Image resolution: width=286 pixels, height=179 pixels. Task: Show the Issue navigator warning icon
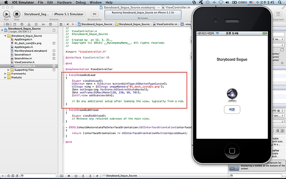(x=29, y=24)
